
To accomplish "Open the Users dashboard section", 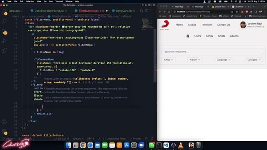I will (197, 36).
